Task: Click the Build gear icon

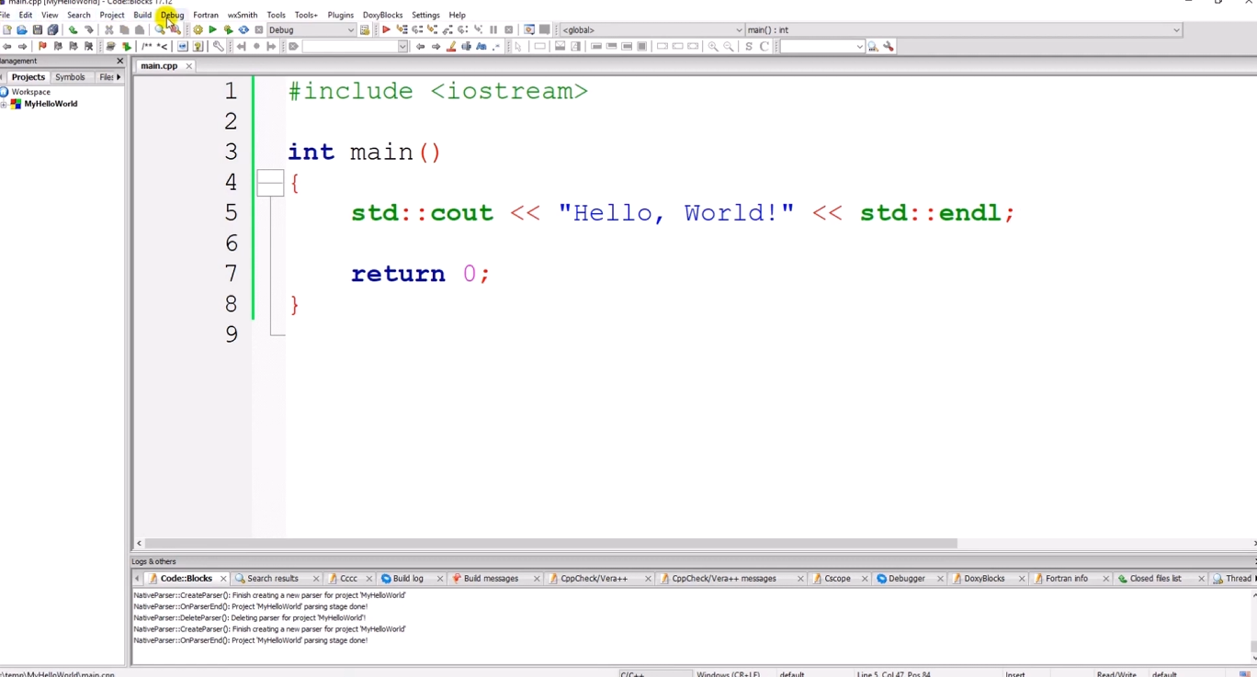Action: [198, 30]
